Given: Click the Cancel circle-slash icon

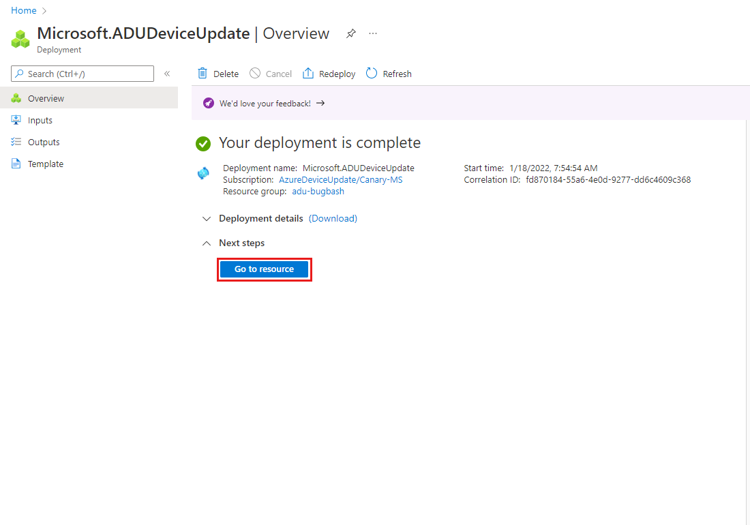Looking at the screenshot, I should [x=255, y=73].
